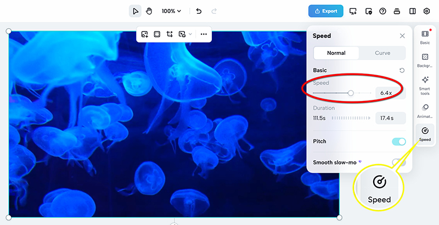The image size is (439, 225).
Task: Switch to the Curve speed tab
Action: click(382, 53)
